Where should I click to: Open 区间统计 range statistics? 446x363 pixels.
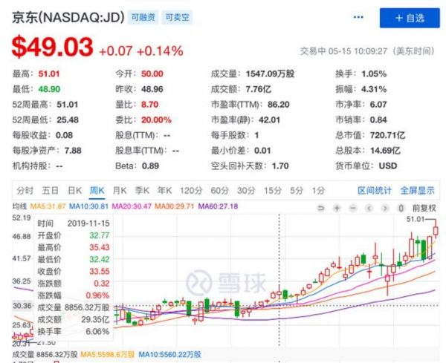374,189
